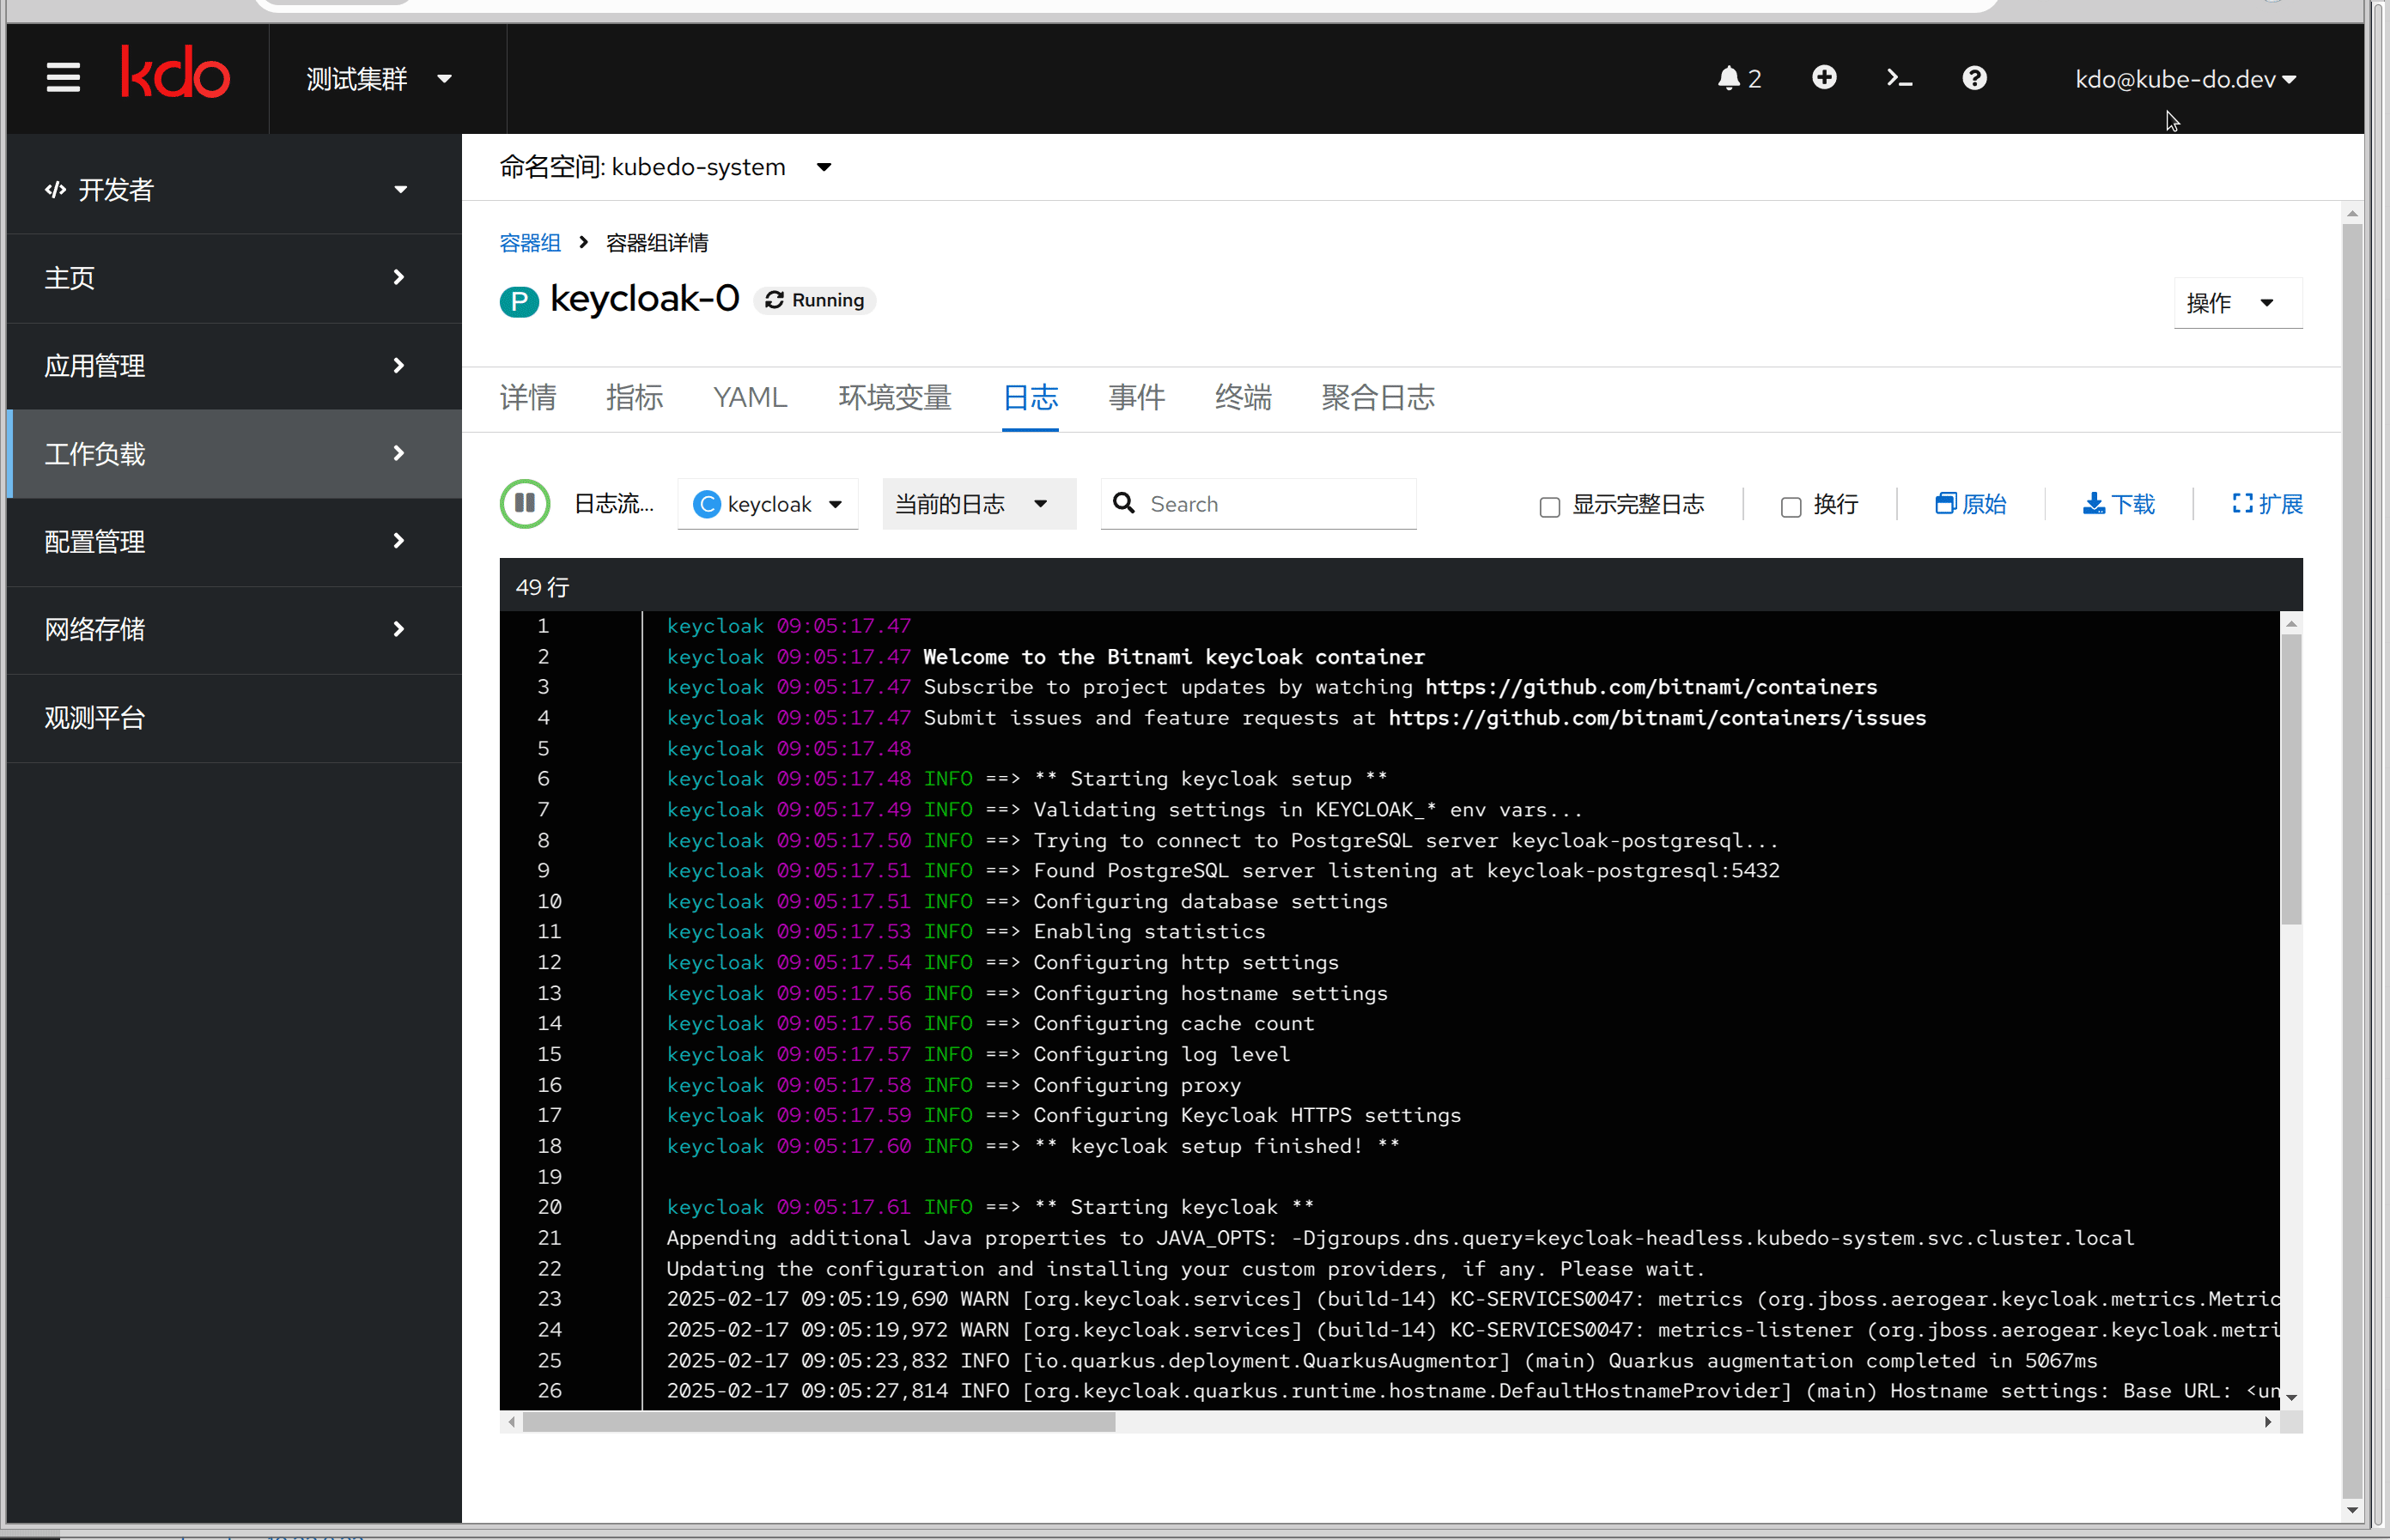The height and width of the screenshot is (1540, 2390).
Task: Open the 操作 actions dropdown
Action: pos(2236,303)
